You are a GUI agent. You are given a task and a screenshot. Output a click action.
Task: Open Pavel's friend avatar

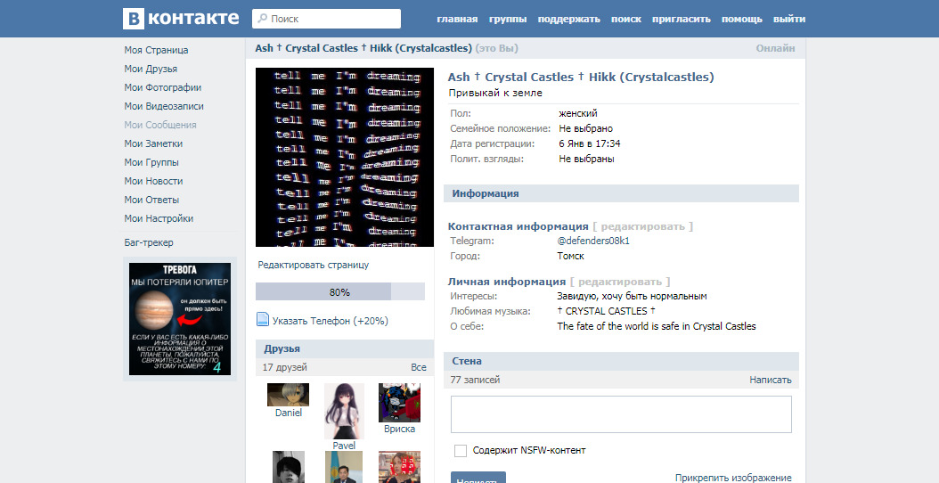point(344,411)
